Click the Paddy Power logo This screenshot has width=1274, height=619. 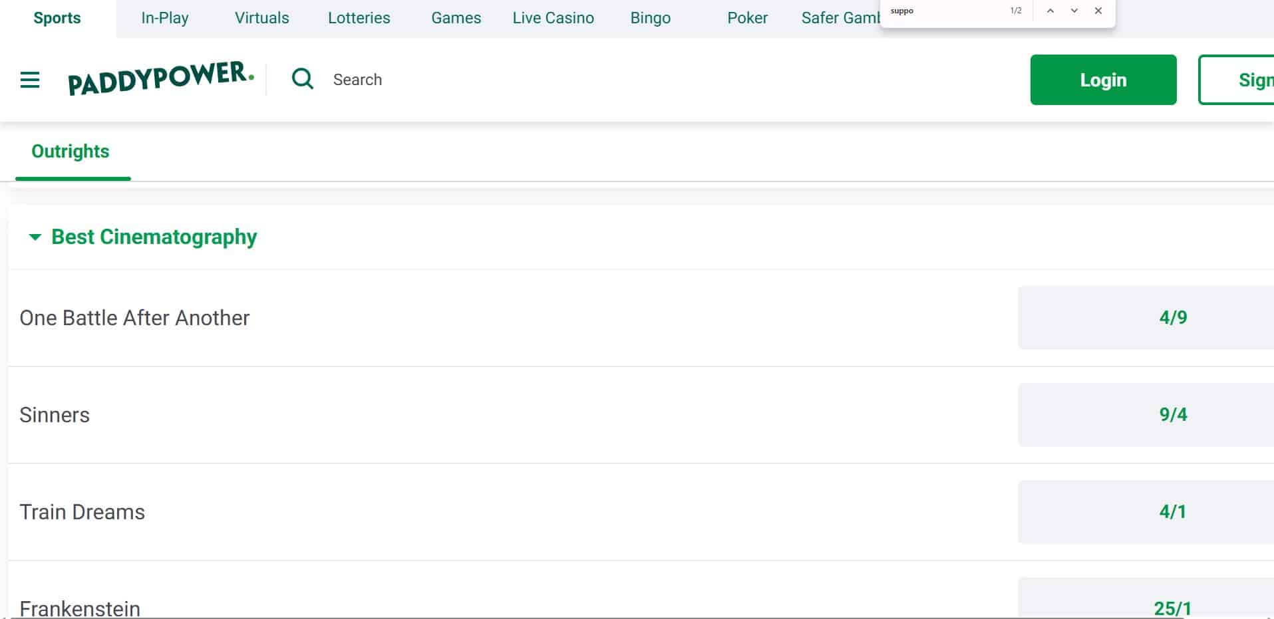(161, 78)
